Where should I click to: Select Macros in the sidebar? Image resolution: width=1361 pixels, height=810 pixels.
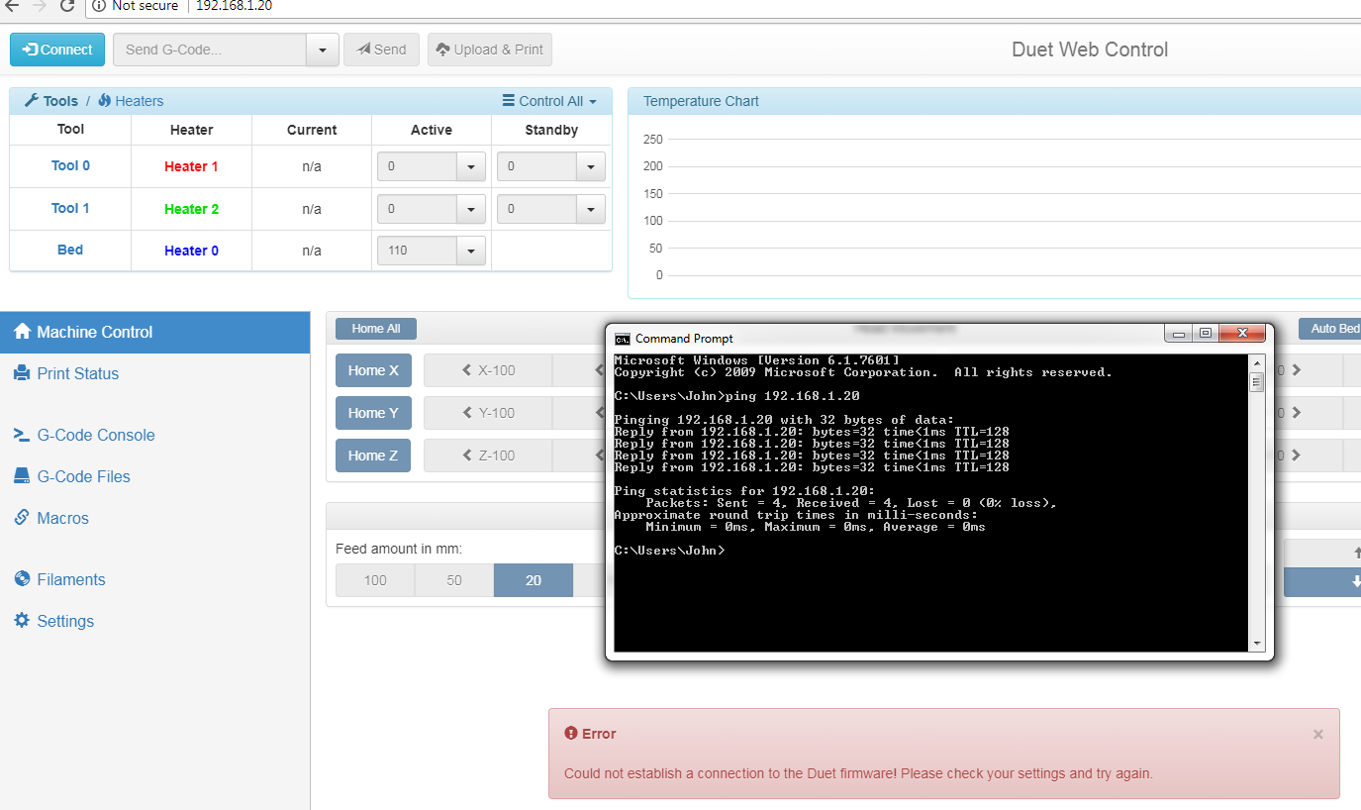62,518
